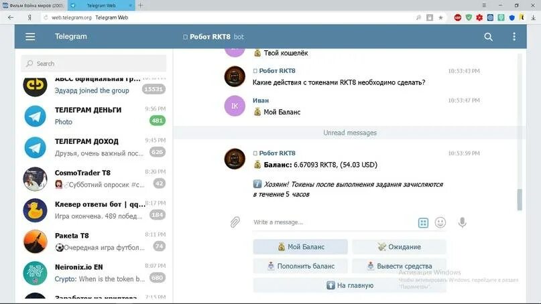The width and height of the screenshot is (541, 304).
Task: Click the Telegram logo text
Action: click(71, 37)
